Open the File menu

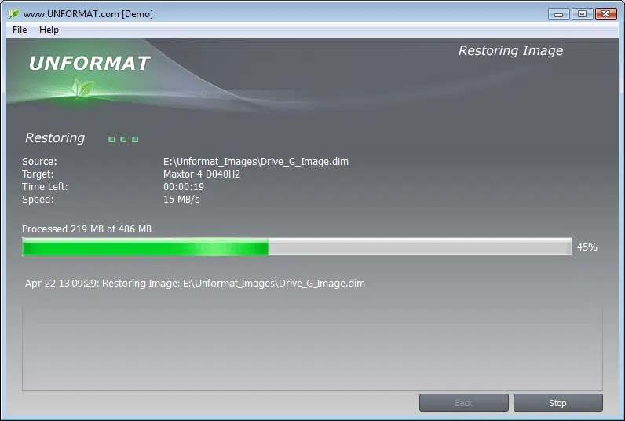(x=20, y=30)
